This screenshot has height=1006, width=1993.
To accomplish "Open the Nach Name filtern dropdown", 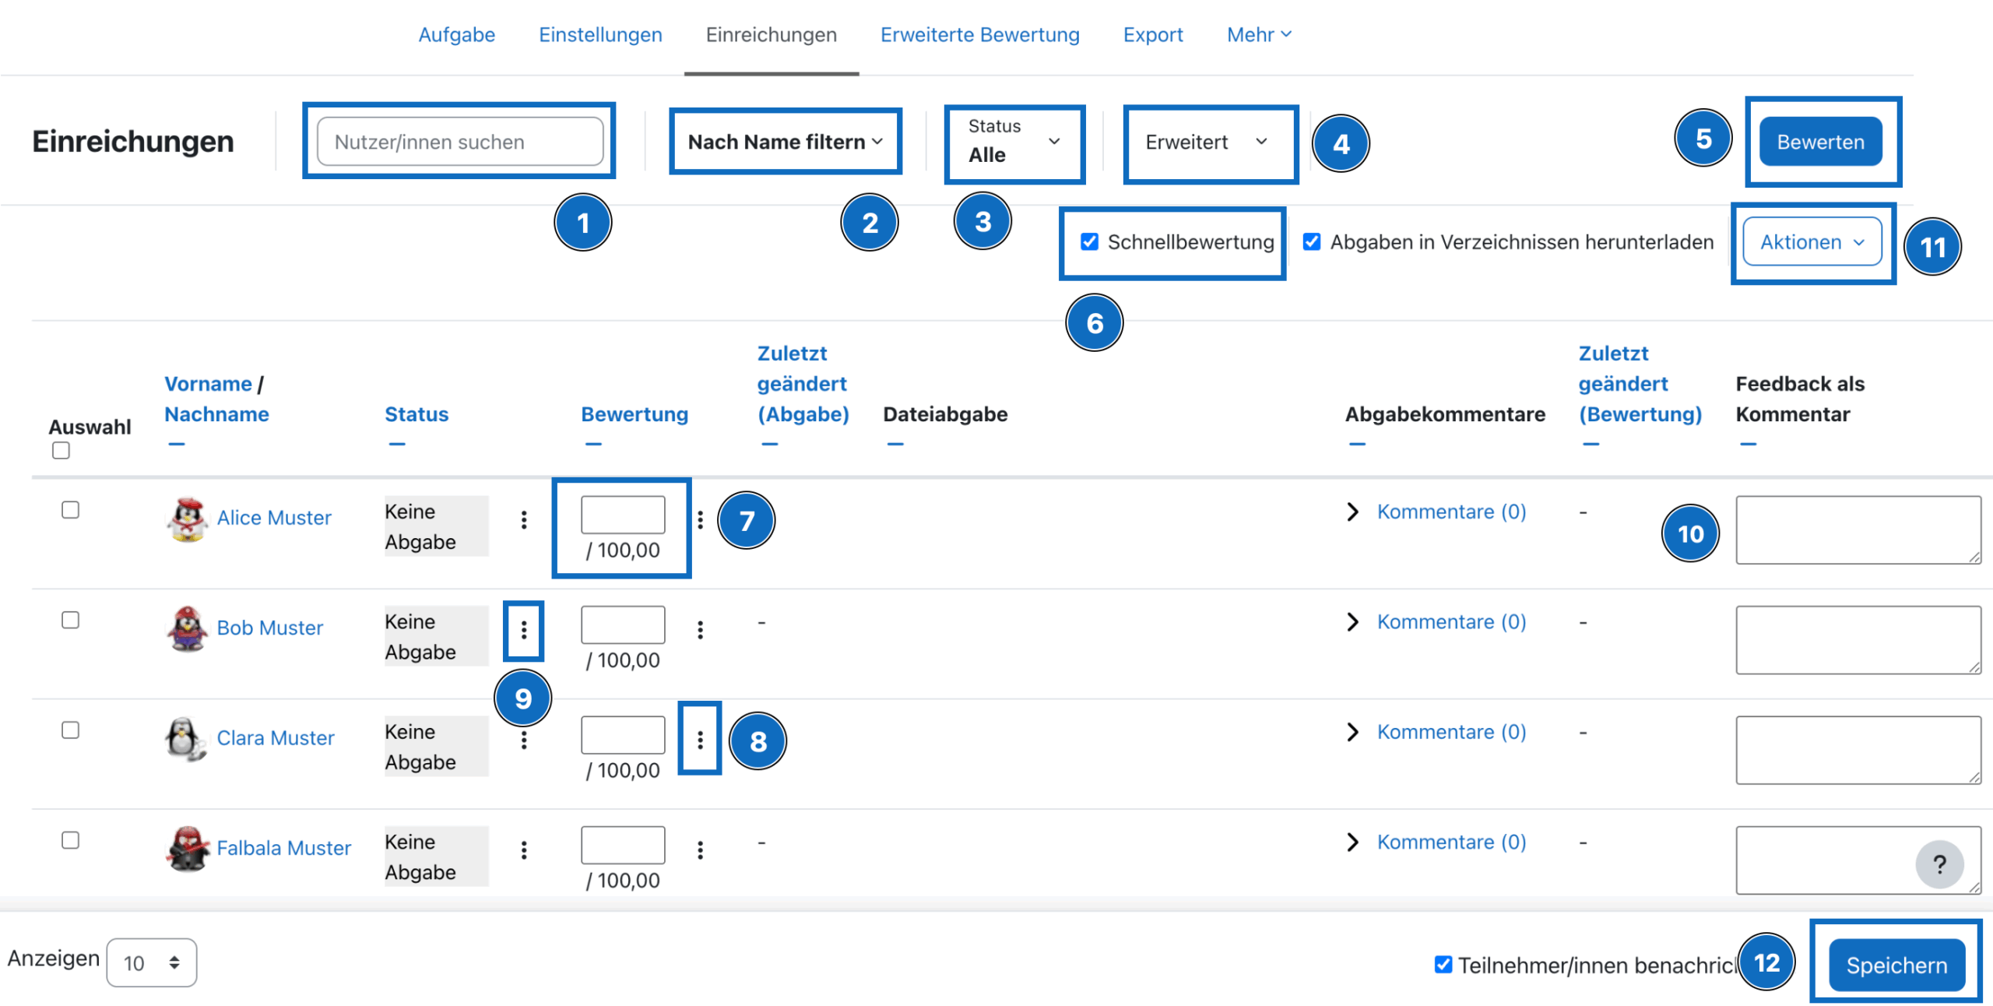I will [x=785, y=142].
